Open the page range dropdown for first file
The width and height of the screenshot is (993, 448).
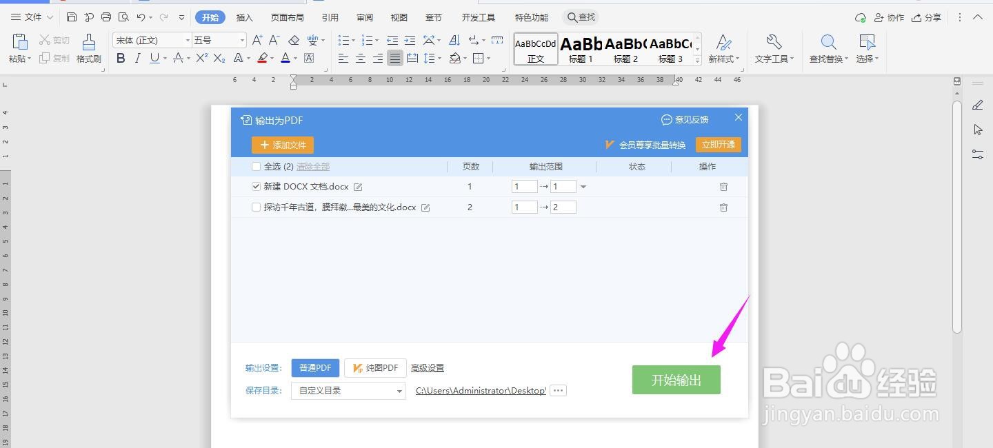[583, 186]
